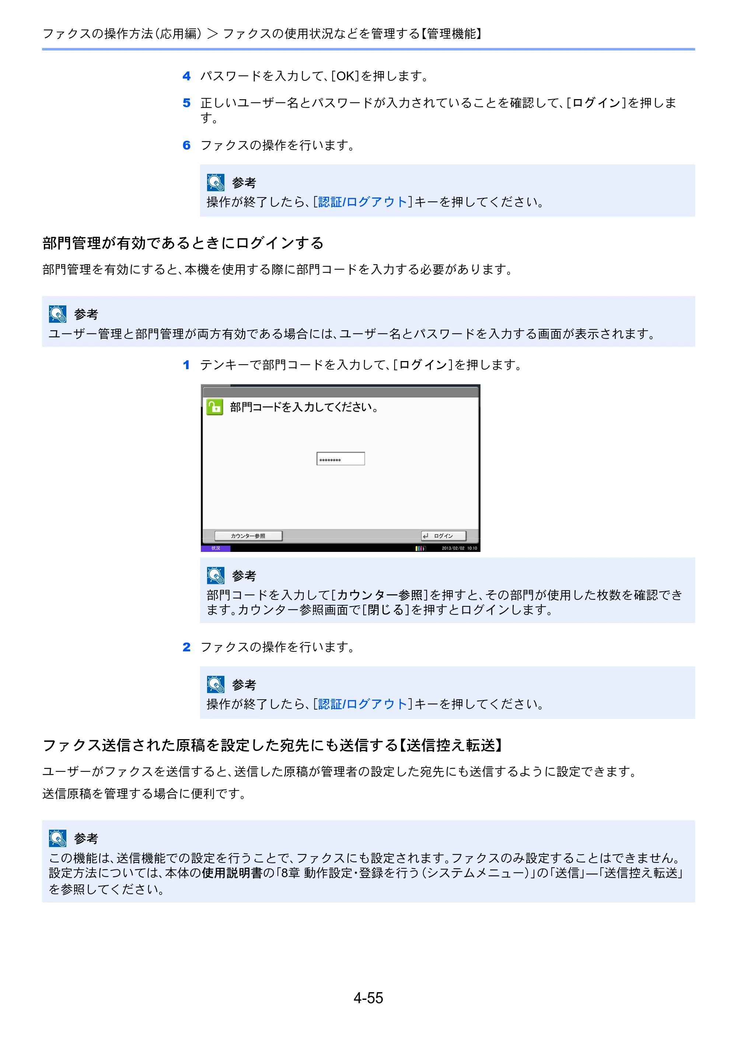This screenshot has height=1043, width=737.
Task: Select the 状況 status tab on the panel
Action: point(216,548)
